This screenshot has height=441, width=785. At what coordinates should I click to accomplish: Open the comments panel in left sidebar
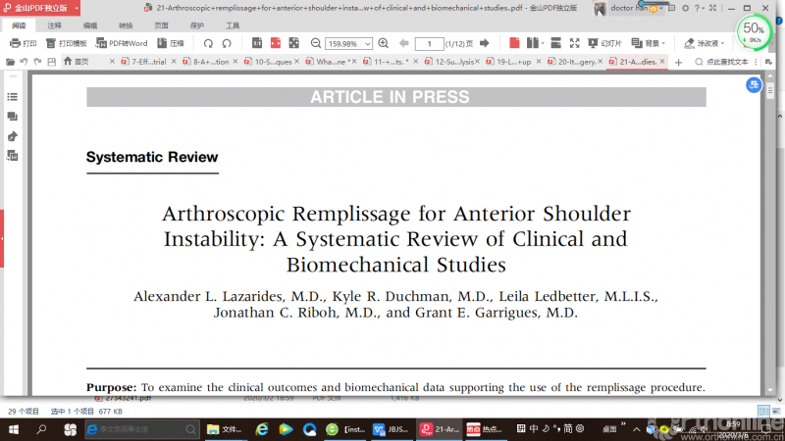click(13, 117)
